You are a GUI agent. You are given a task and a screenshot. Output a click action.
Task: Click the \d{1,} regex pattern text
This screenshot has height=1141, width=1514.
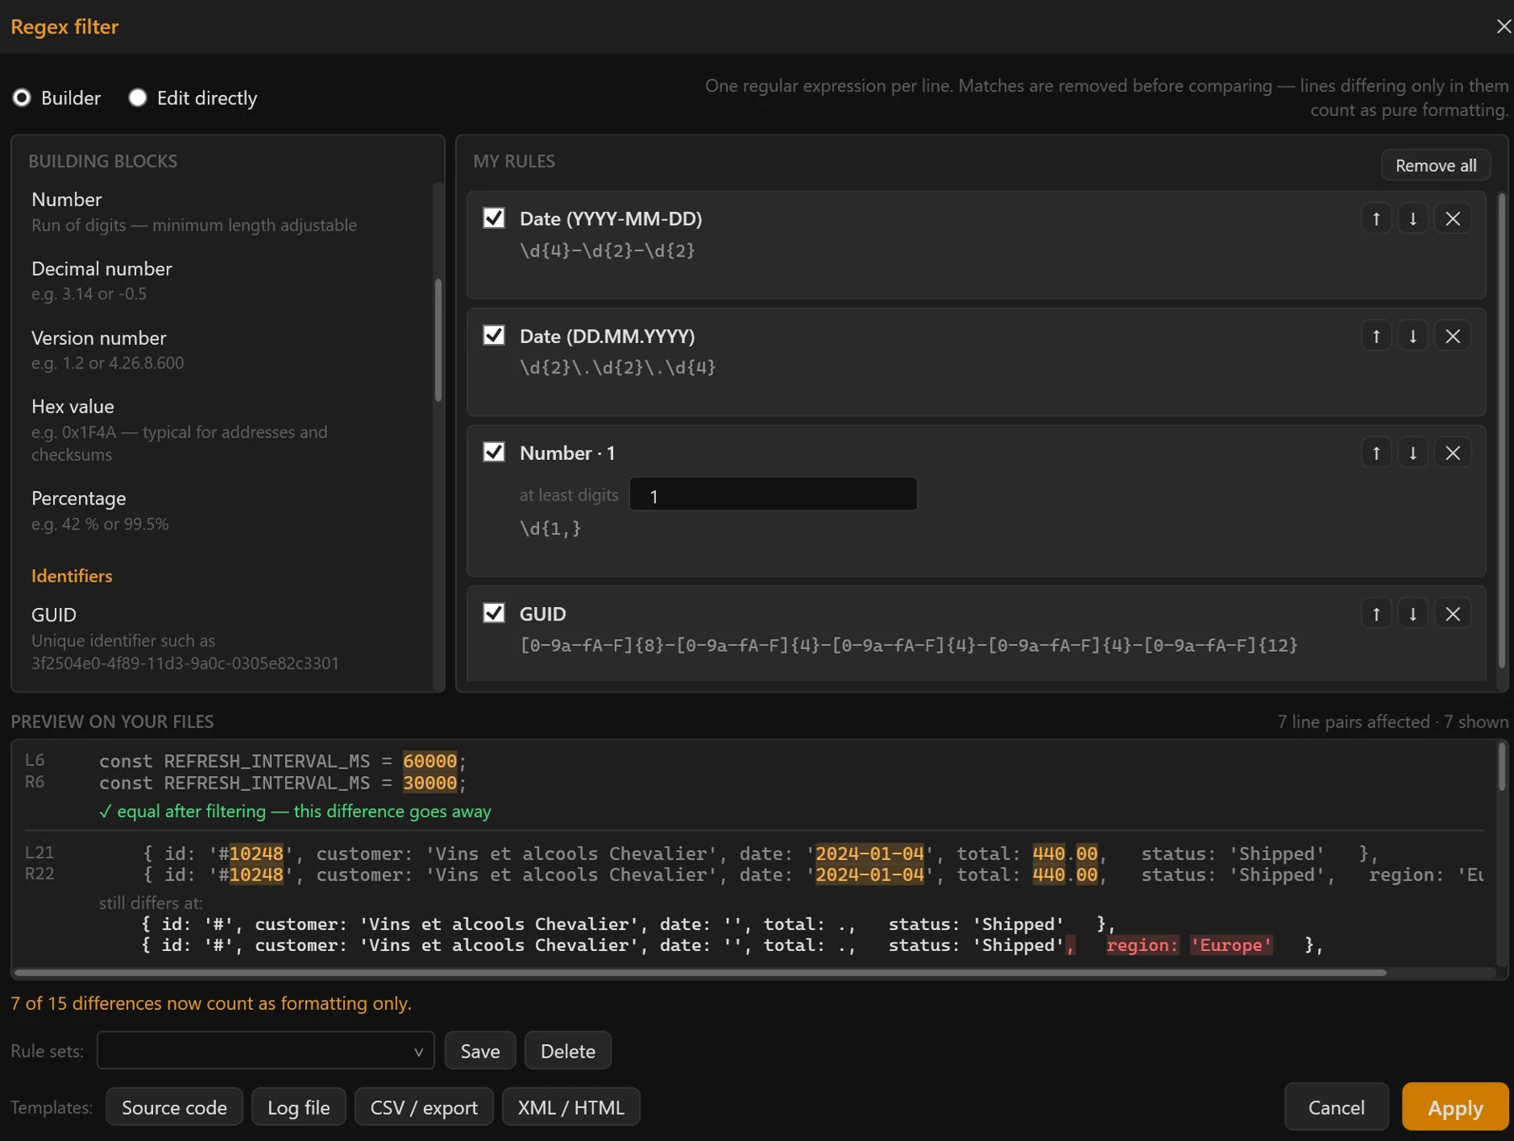(550, 529)
